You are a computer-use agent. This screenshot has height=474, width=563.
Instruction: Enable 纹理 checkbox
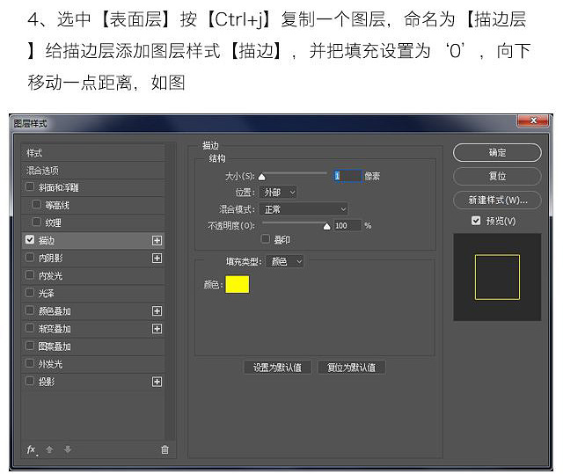37,222
